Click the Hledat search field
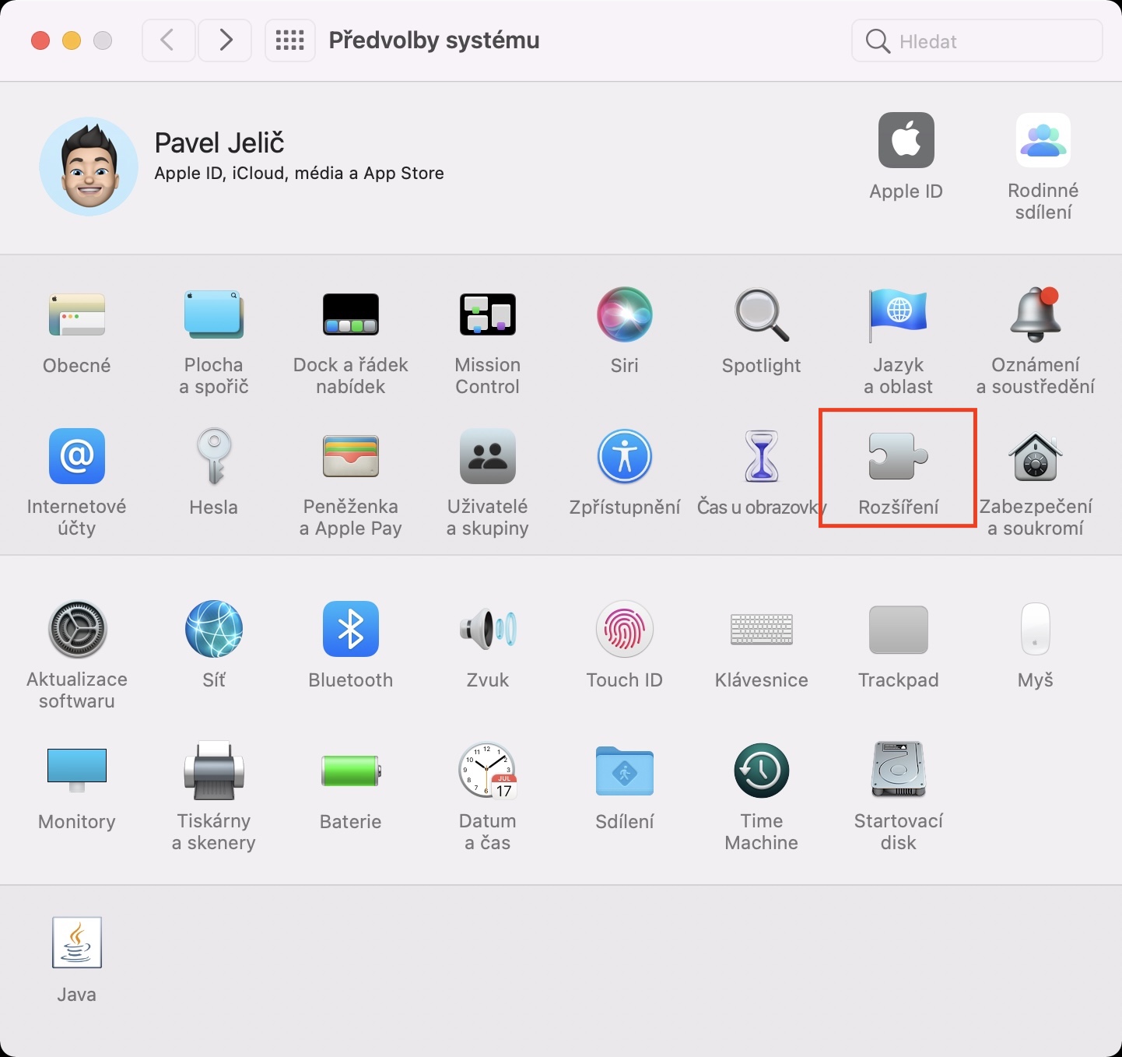1122x1057 pixels. point(977,40)
